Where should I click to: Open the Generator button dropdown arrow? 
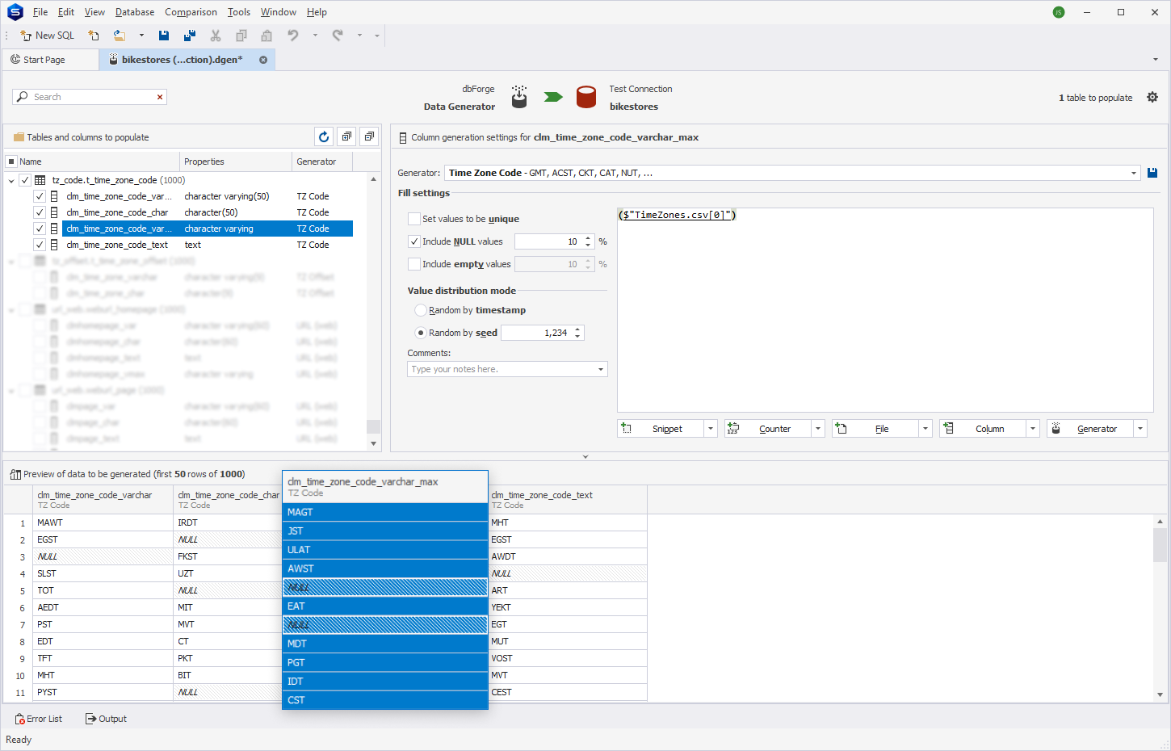1140,429
